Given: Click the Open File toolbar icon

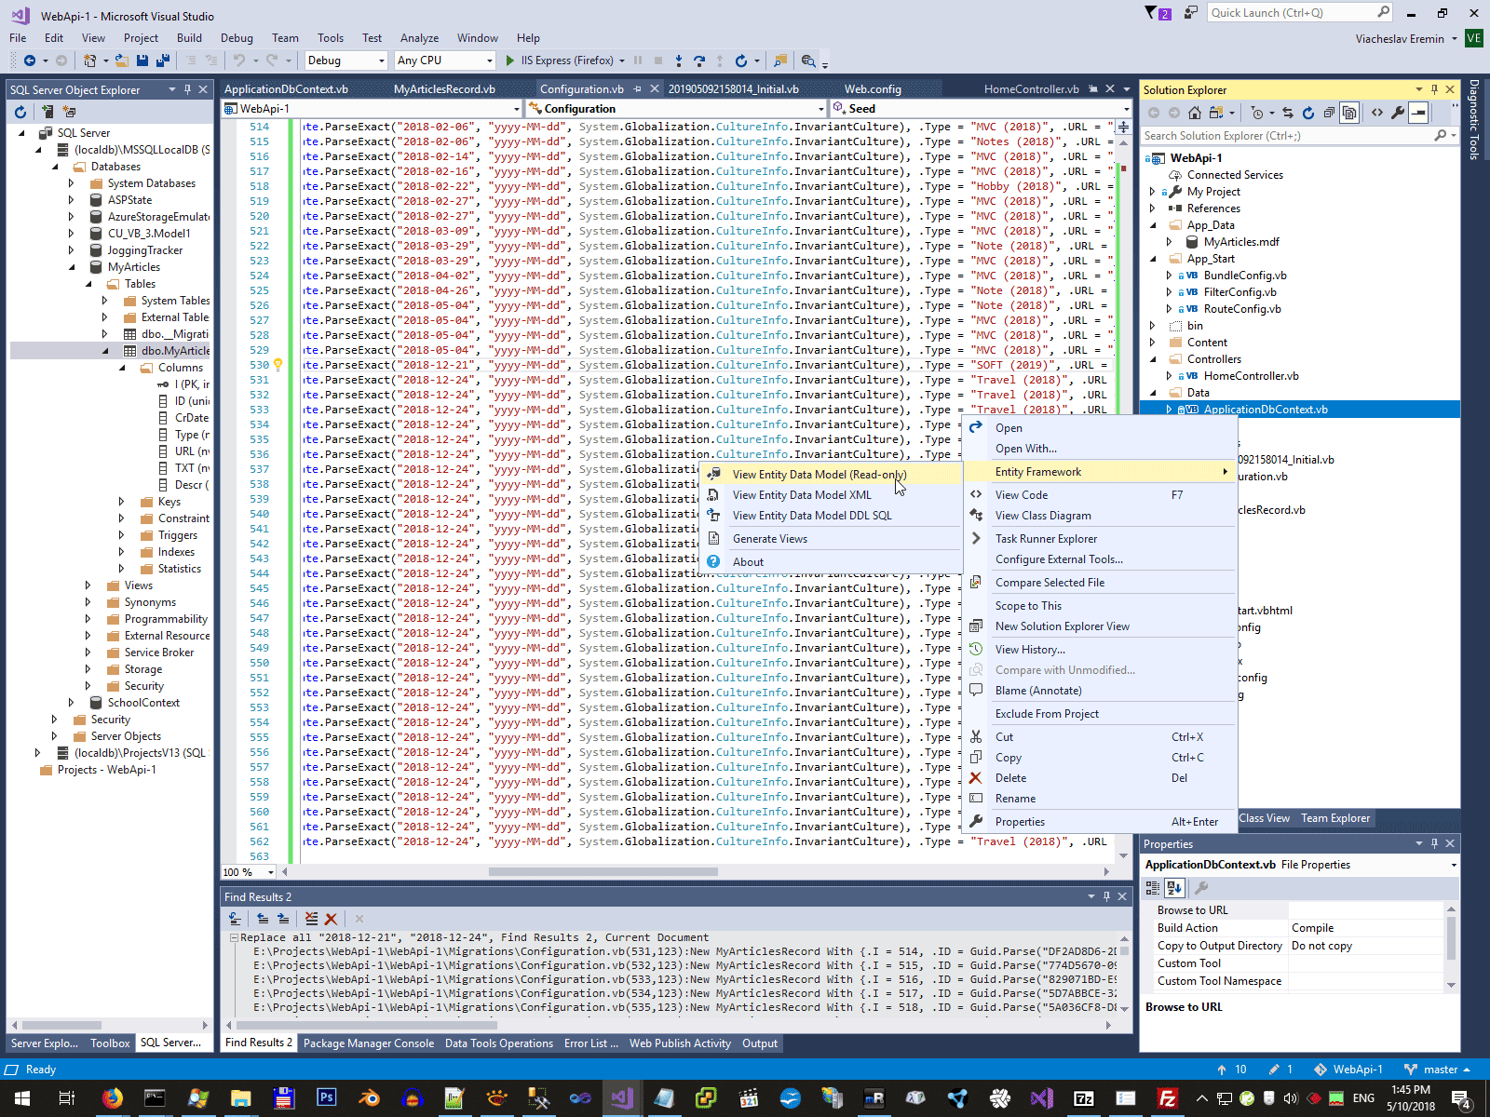Looking at the screenshot, I should (x=121, y=61).
